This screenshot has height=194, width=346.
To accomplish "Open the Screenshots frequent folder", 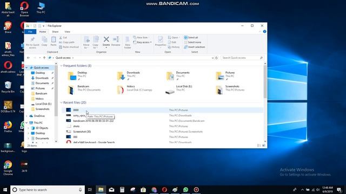I will coord(230,90).
